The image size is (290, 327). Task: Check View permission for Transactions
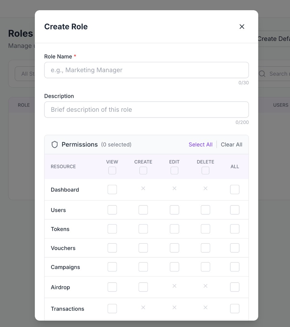(112, 308)
